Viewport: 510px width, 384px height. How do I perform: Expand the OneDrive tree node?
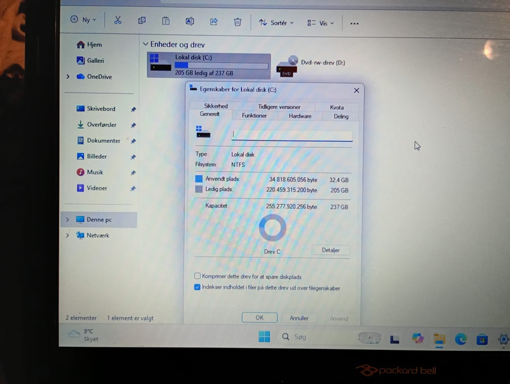[x=68, y=76]
